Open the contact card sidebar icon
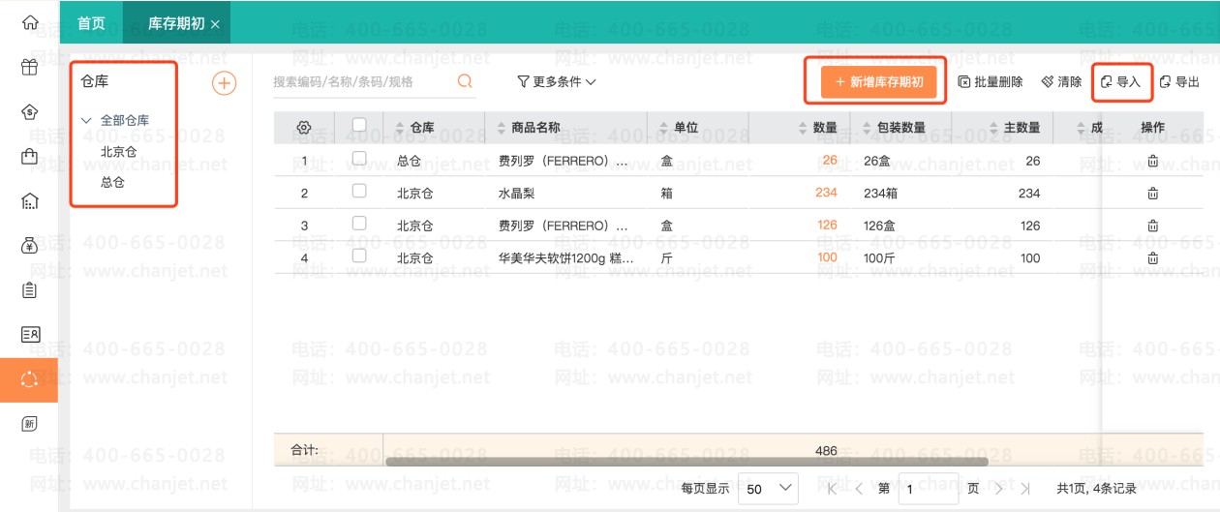The height and width of the screenshot is (512, 1220). click(30, 334)
